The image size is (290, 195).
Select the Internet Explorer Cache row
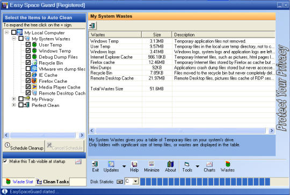tap(182, 57)
